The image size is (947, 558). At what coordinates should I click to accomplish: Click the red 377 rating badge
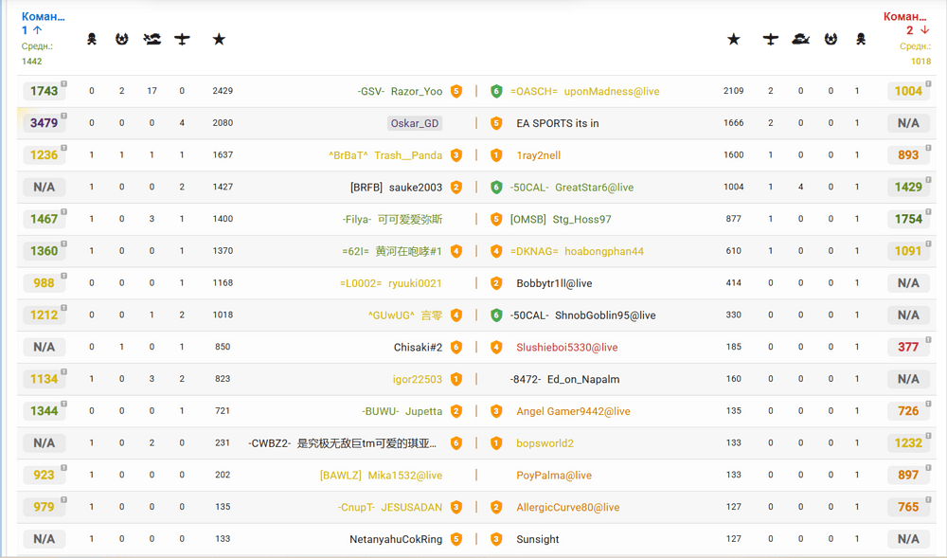[908, 348]
